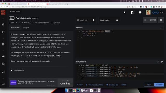Open the JavaScript language dropdown
Screen dimensions: 166x93
86,20
